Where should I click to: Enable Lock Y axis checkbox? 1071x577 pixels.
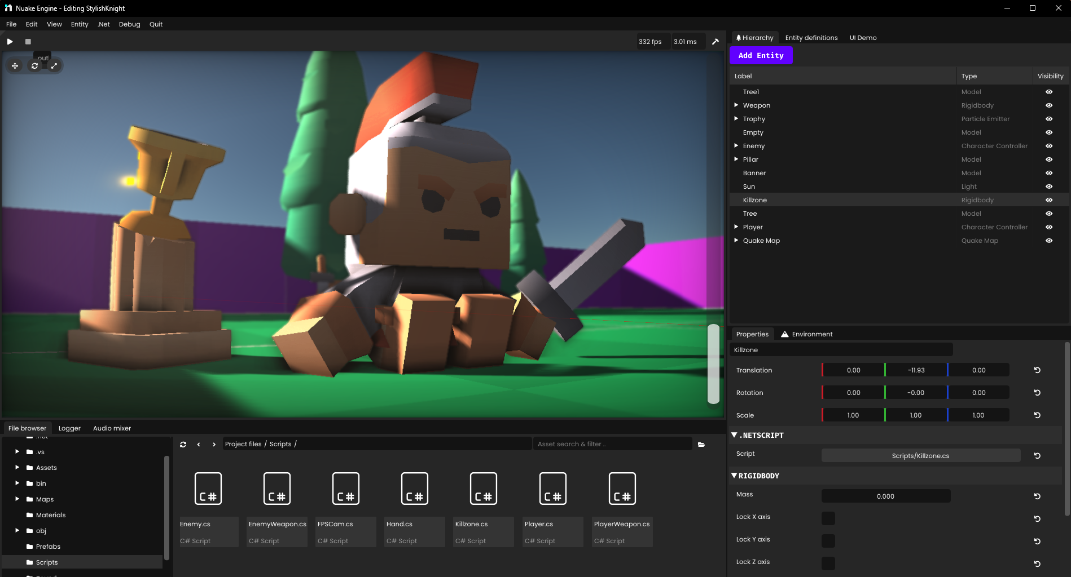828,541
